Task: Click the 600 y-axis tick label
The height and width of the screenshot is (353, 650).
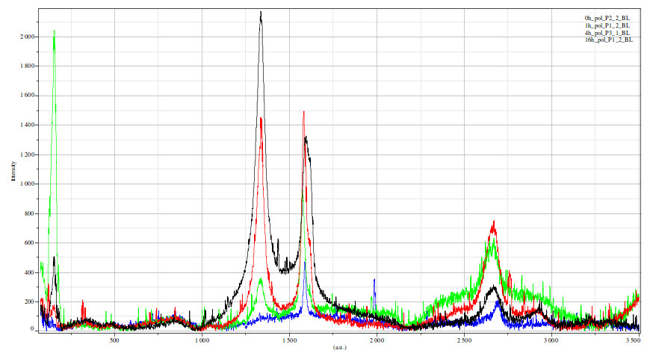Action: (28, 243)
